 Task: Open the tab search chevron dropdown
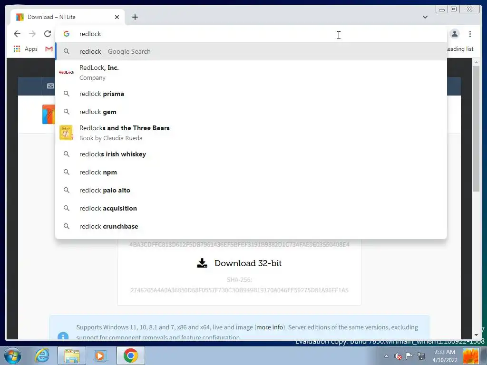[425, 17]
